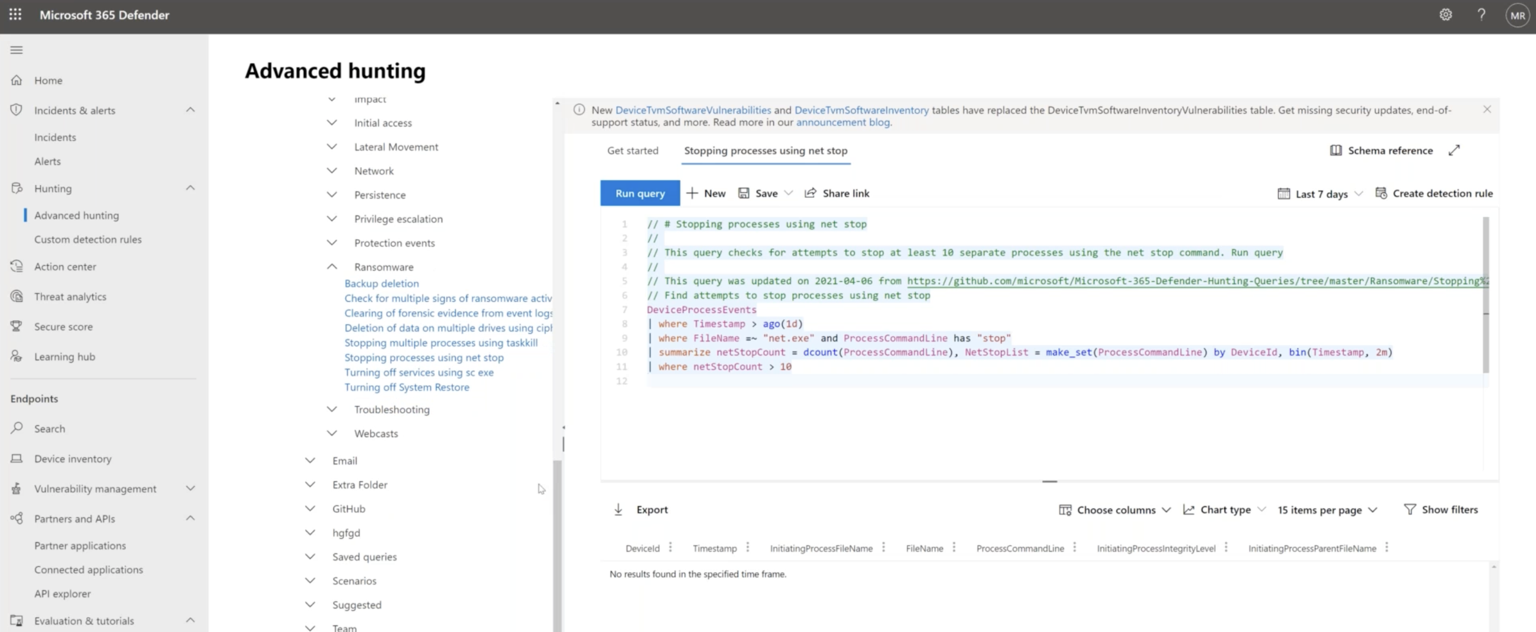
Task: Click the Device inventory laptop icon
Action: click(x=17, y=458)
